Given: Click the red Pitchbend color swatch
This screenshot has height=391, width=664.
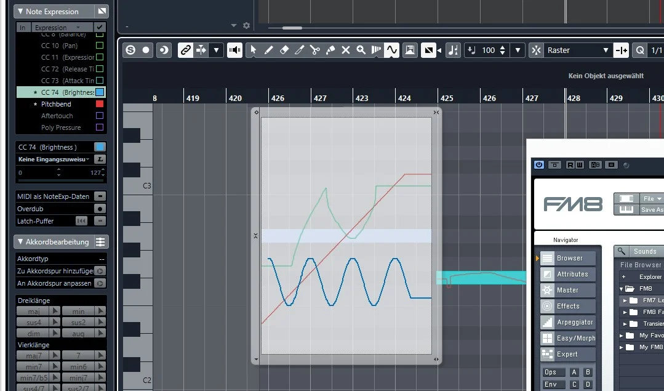Looking at the screenshot, I should pyautogui.click(x=100, y=104).
